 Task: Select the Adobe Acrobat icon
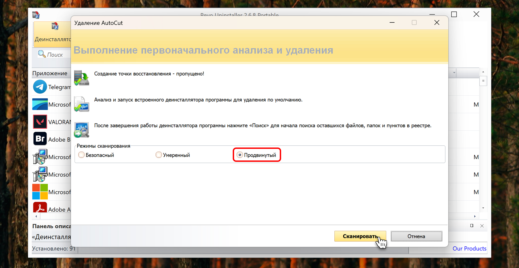(x=40, y=207)
